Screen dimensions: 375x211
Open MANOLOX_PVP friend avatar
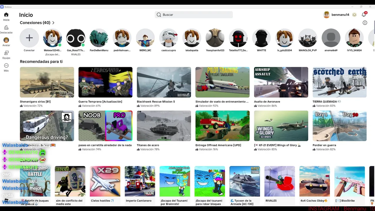click(308, 38)
